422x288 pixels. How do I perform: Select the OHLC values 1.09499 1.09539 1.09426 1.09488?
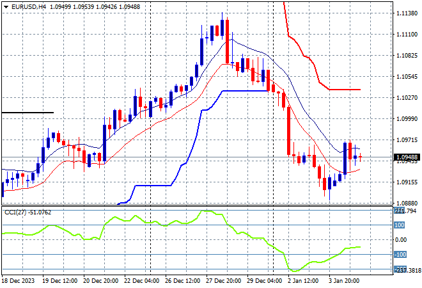tap(95, 7)
